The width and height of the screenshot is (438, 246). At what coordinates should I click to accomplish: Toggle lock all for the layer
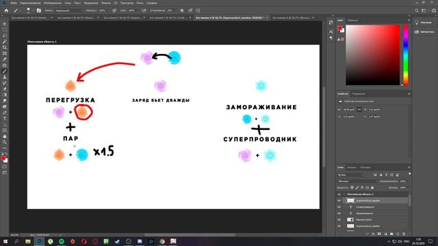pos(372,188)
